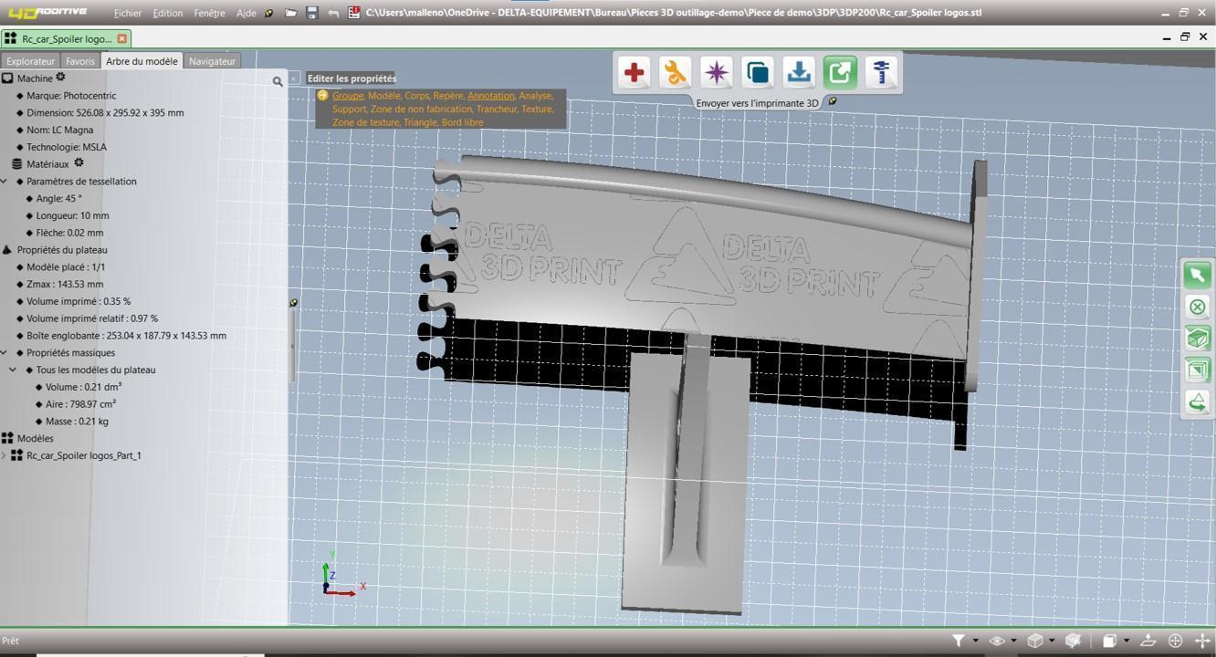Click the Groupe link
This screenshot has width=1216, height=657.
click(x=347, y=95)
